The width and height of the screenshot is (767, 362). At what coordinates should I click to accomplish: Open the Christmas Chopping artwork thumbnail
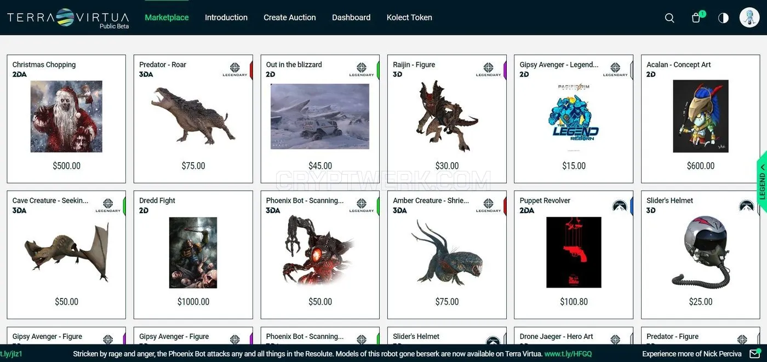(66, 116)
